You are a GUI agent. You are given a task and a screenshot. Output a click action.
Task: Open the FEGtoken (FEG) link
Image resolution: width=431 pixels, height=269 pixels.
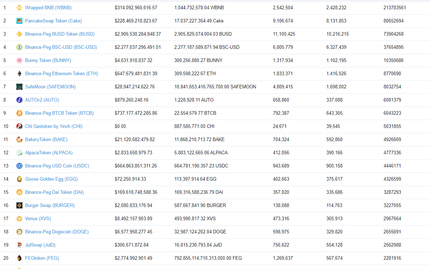point(42,258)
